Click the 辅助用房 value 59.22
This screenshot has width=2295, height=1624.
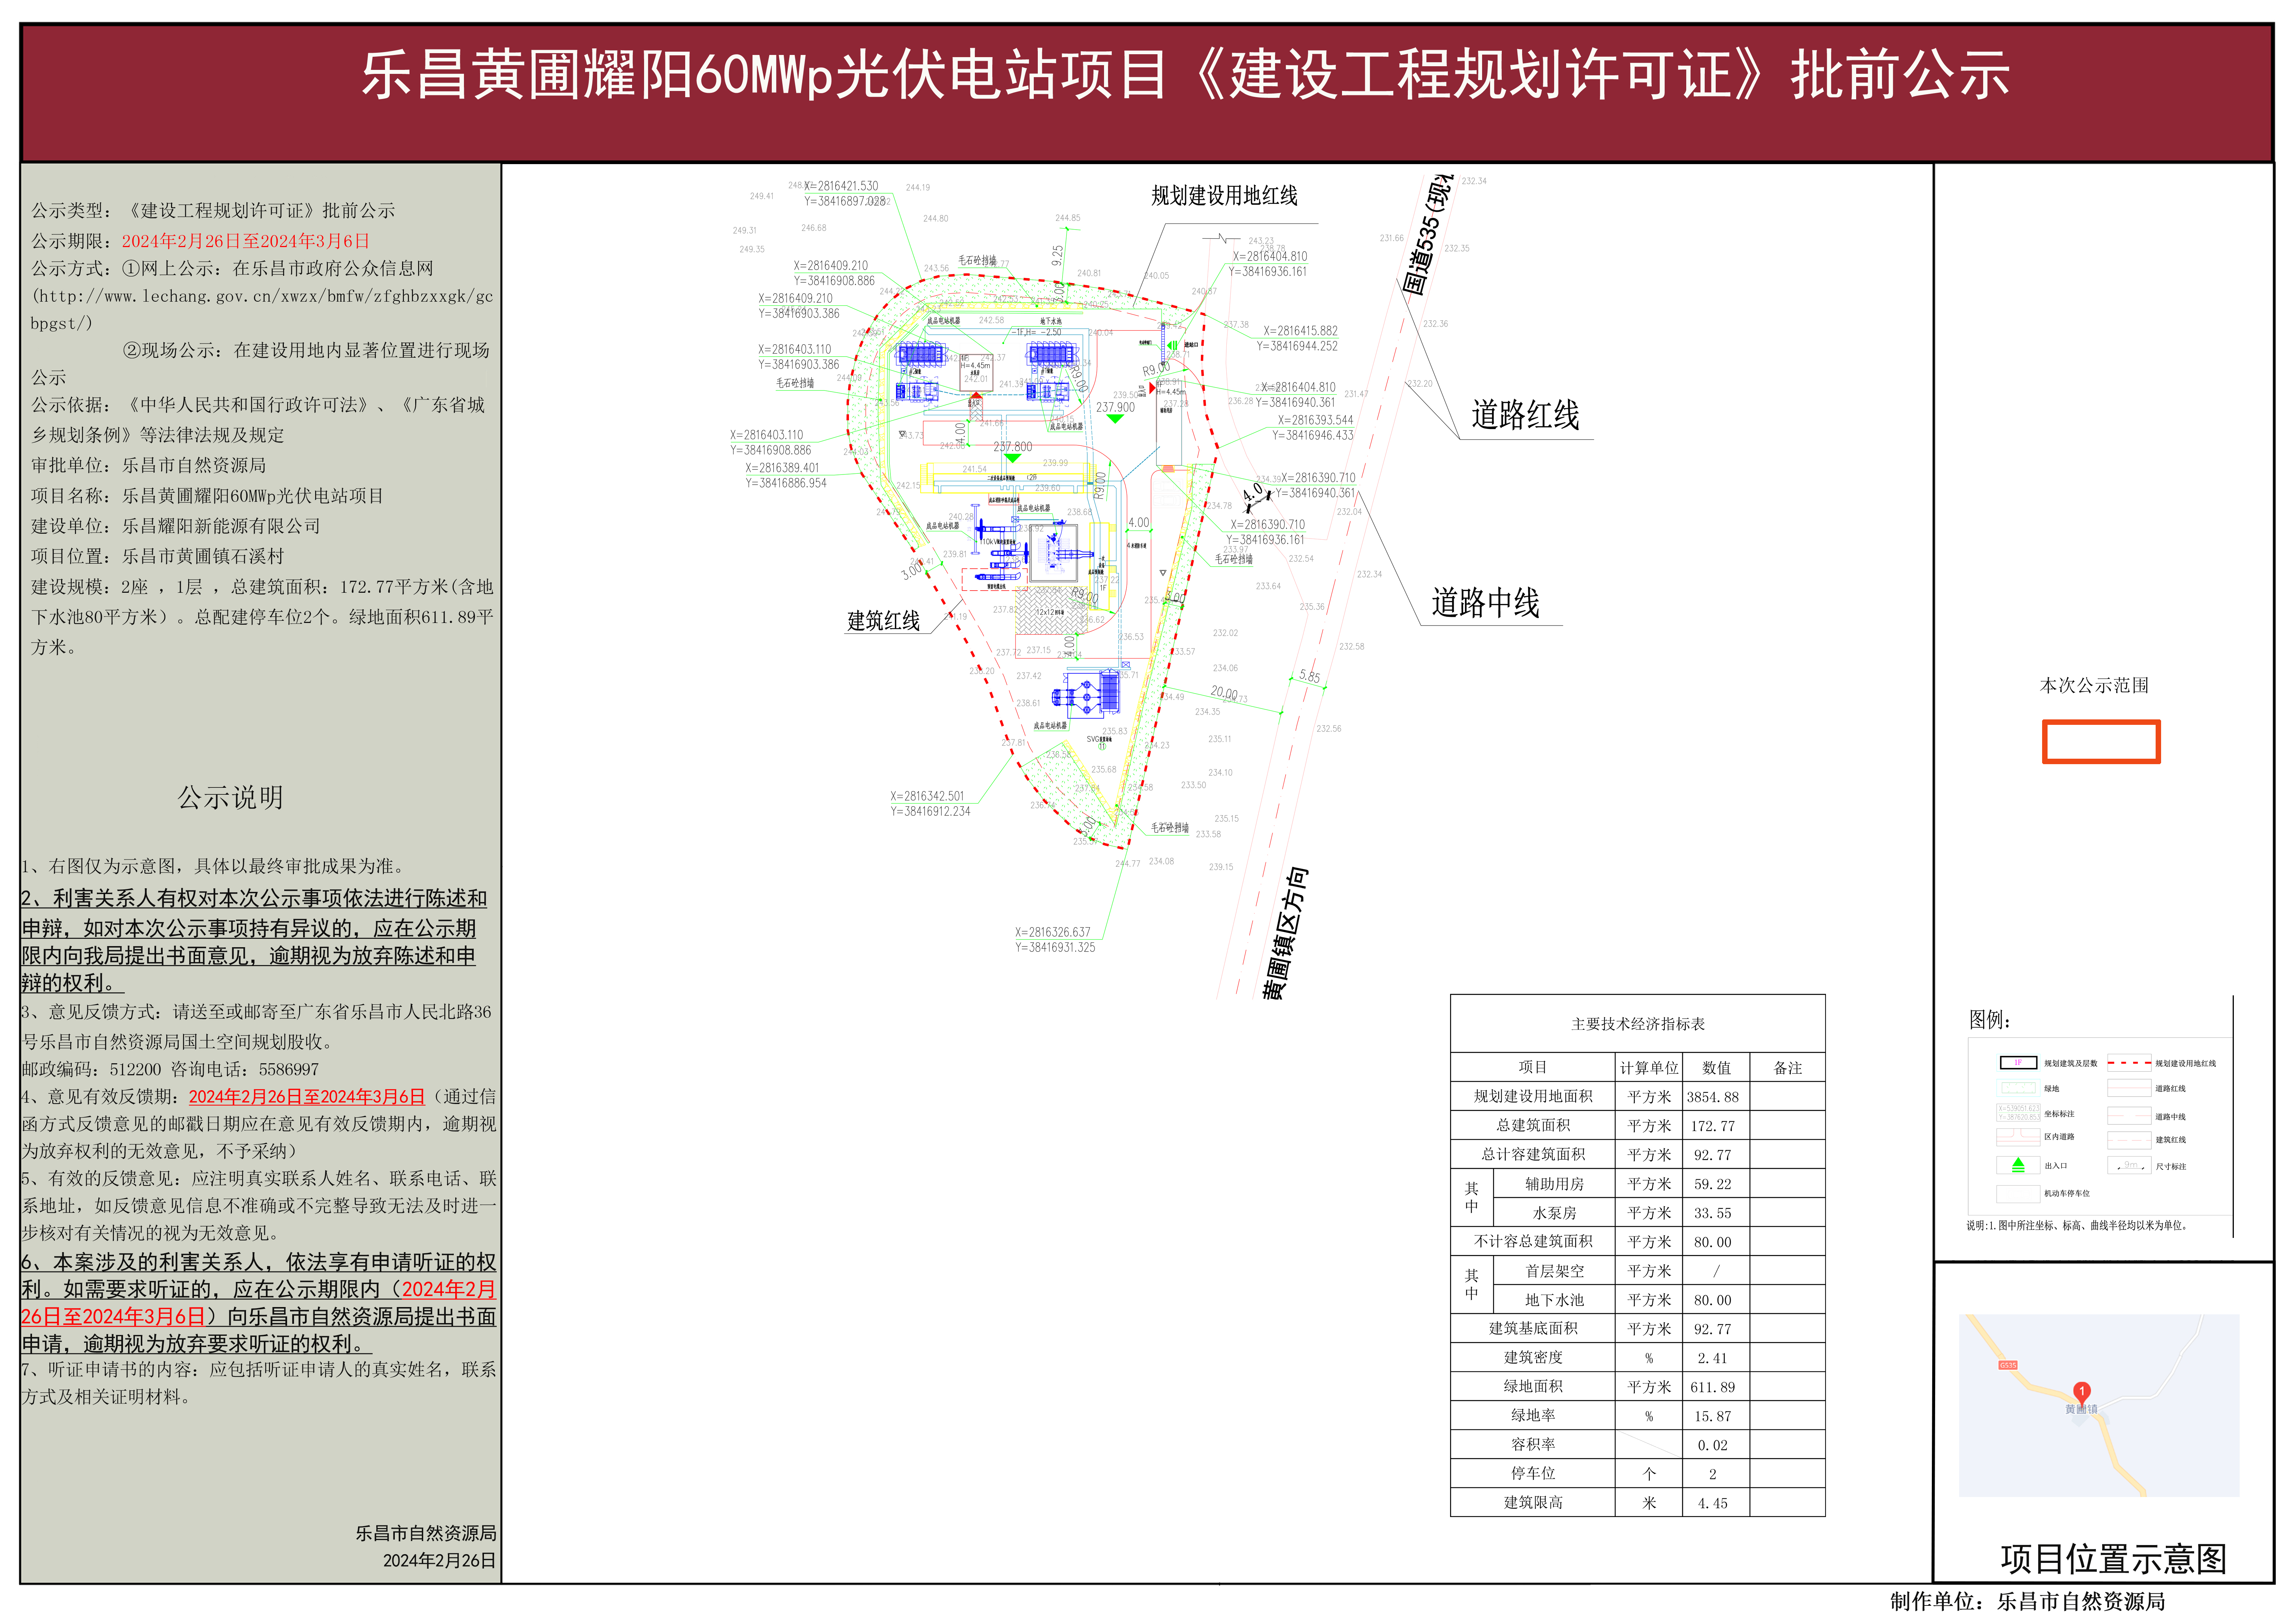1713,1184
